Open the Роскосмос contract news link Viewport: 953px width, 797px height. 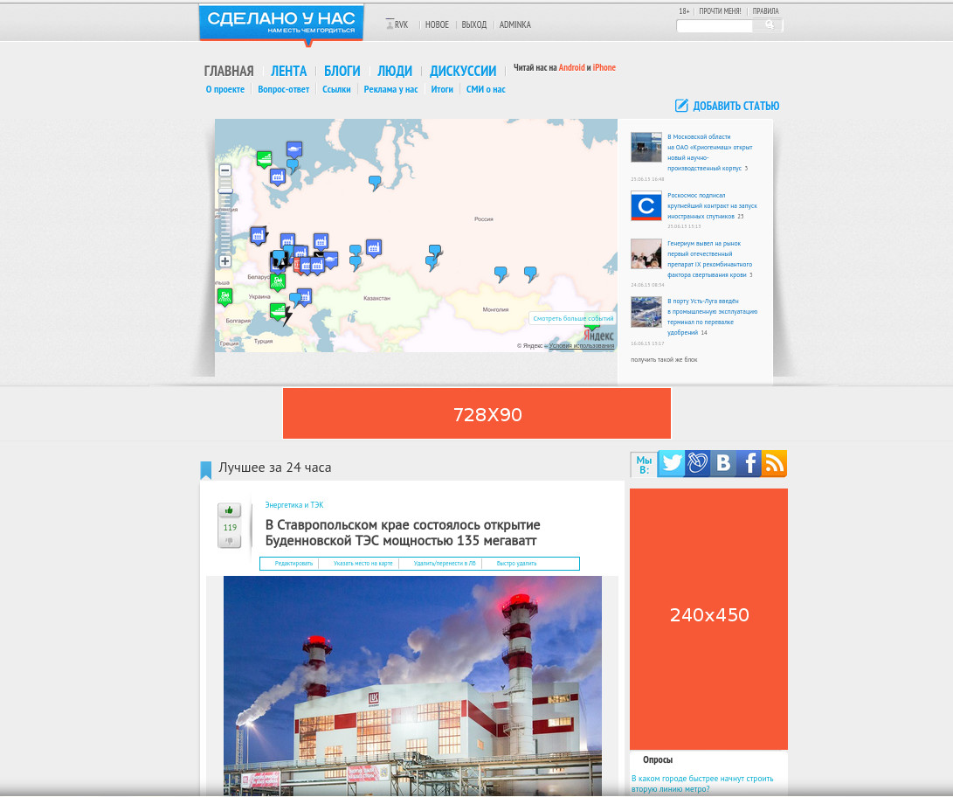(x=711, y=205)
